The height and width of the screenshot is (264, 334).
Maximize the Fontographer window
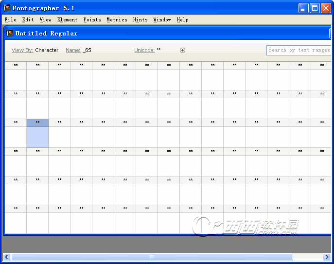[315, 8]
